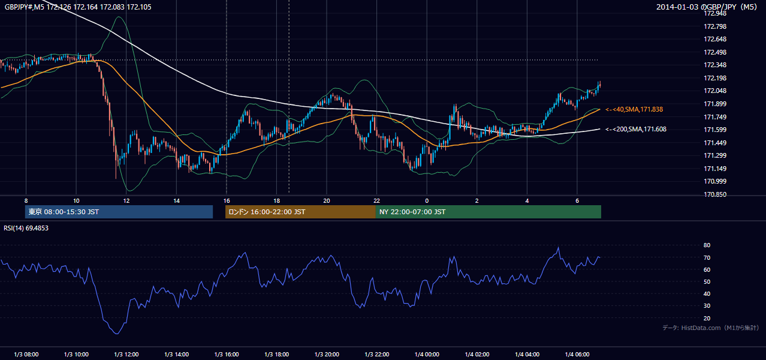This screenshot has height=360, width=766.
Task: Click price axis value 171.899
Action: (x=716, y=104)
